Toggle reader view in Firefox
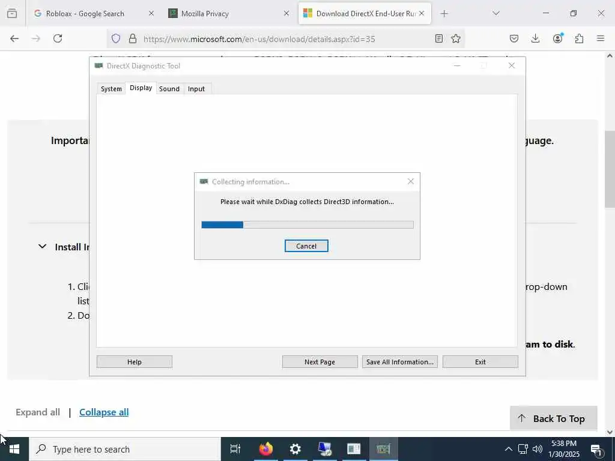Viewport: 615px width, 461px height. pyautogui.click(x=439, y=38)
